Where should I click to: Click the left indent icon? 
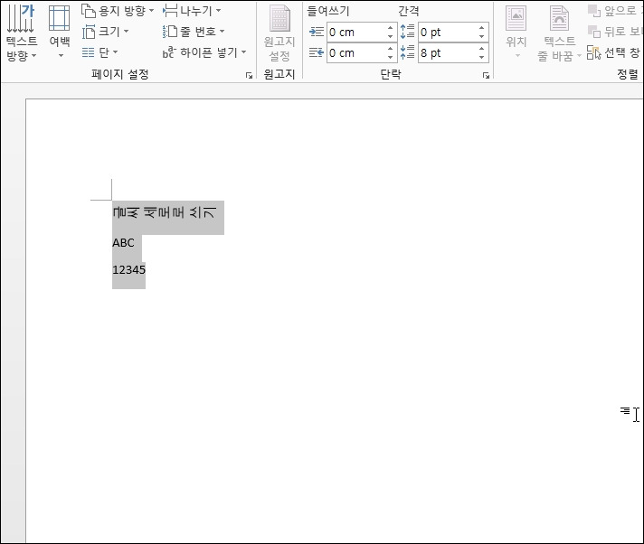[317, 32]
